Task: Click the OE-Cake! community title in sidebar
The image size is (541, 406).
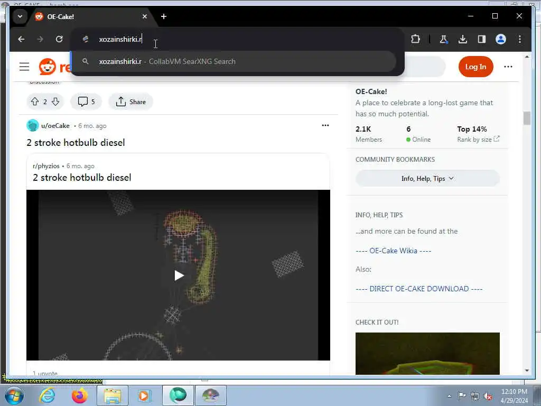Action: pos(371,91)
